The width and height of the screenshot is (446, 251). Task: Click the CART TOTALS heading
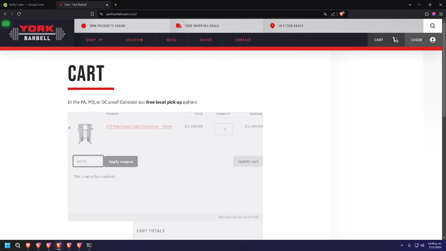[x=150, y=231]
